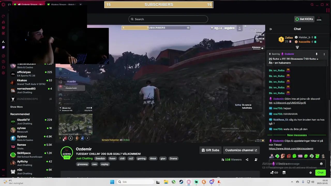Click Ozdemir's live profile avatar

(x=67, y=153)
